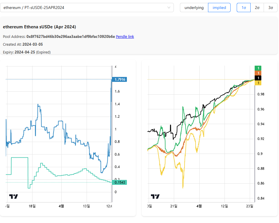The height and width of the screenshot is (223, 279).
Task: Click the 18일 date on left chart axis
Action: point(32,206)
